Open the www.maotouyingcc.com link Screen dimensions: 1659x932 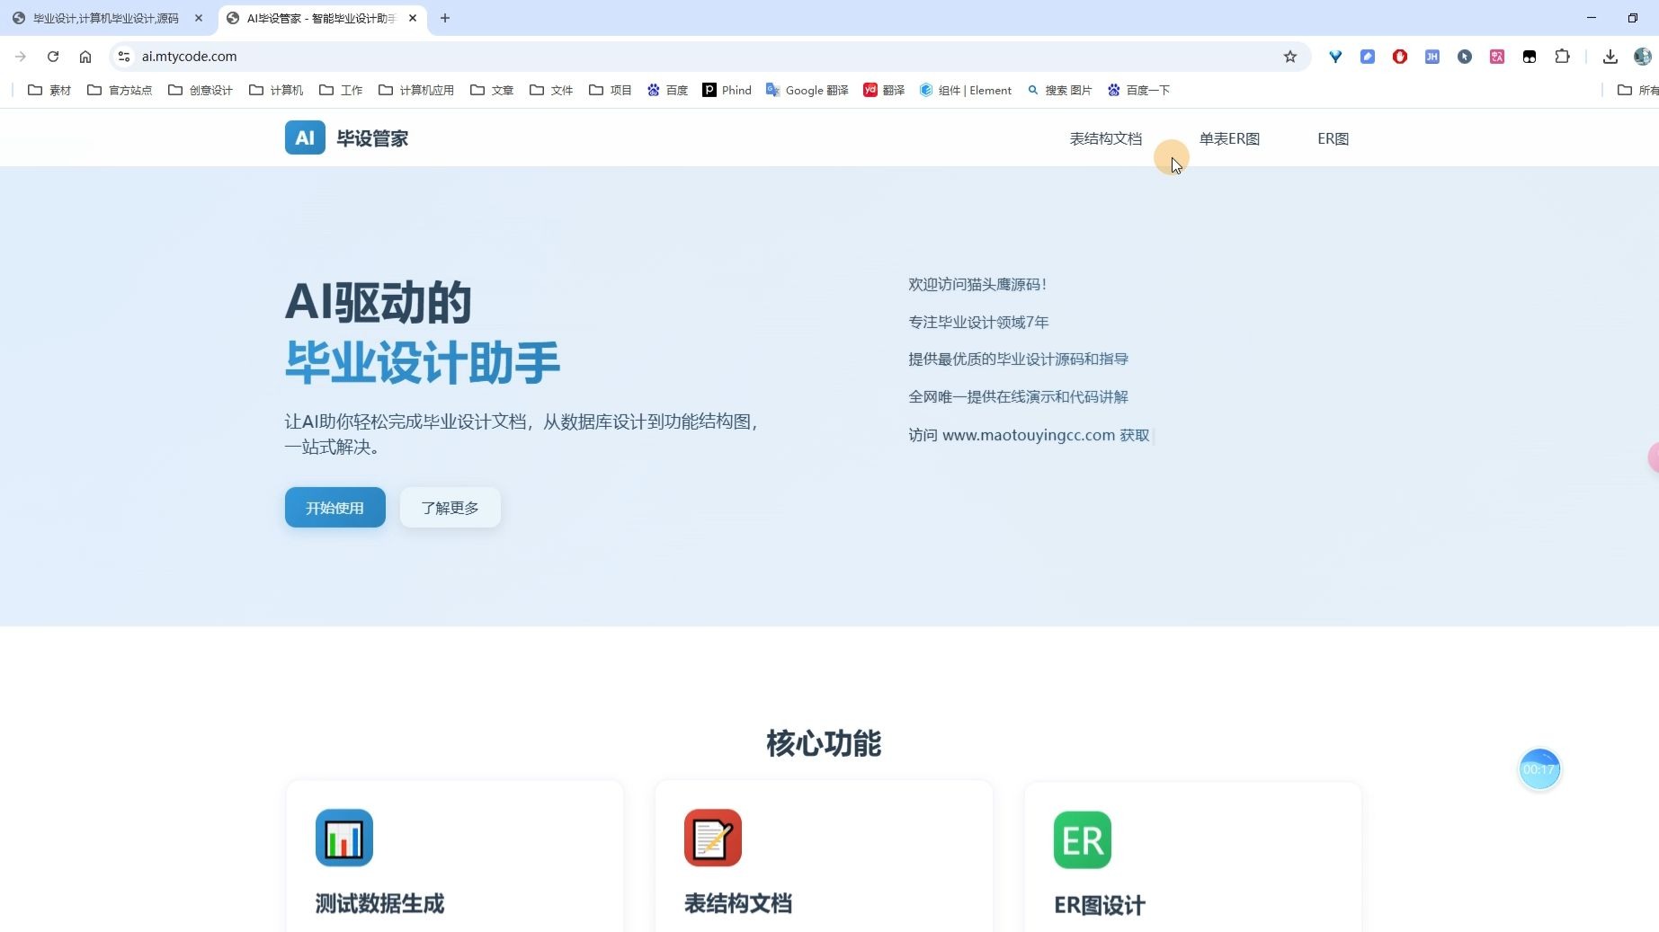[1027, 435]
